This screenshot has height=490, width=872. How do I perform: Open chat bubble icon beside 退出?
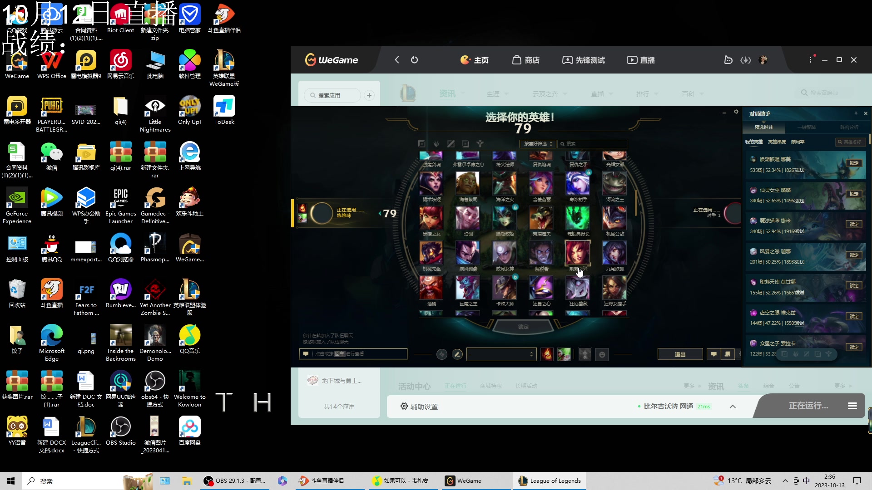[x=713, y=354]
